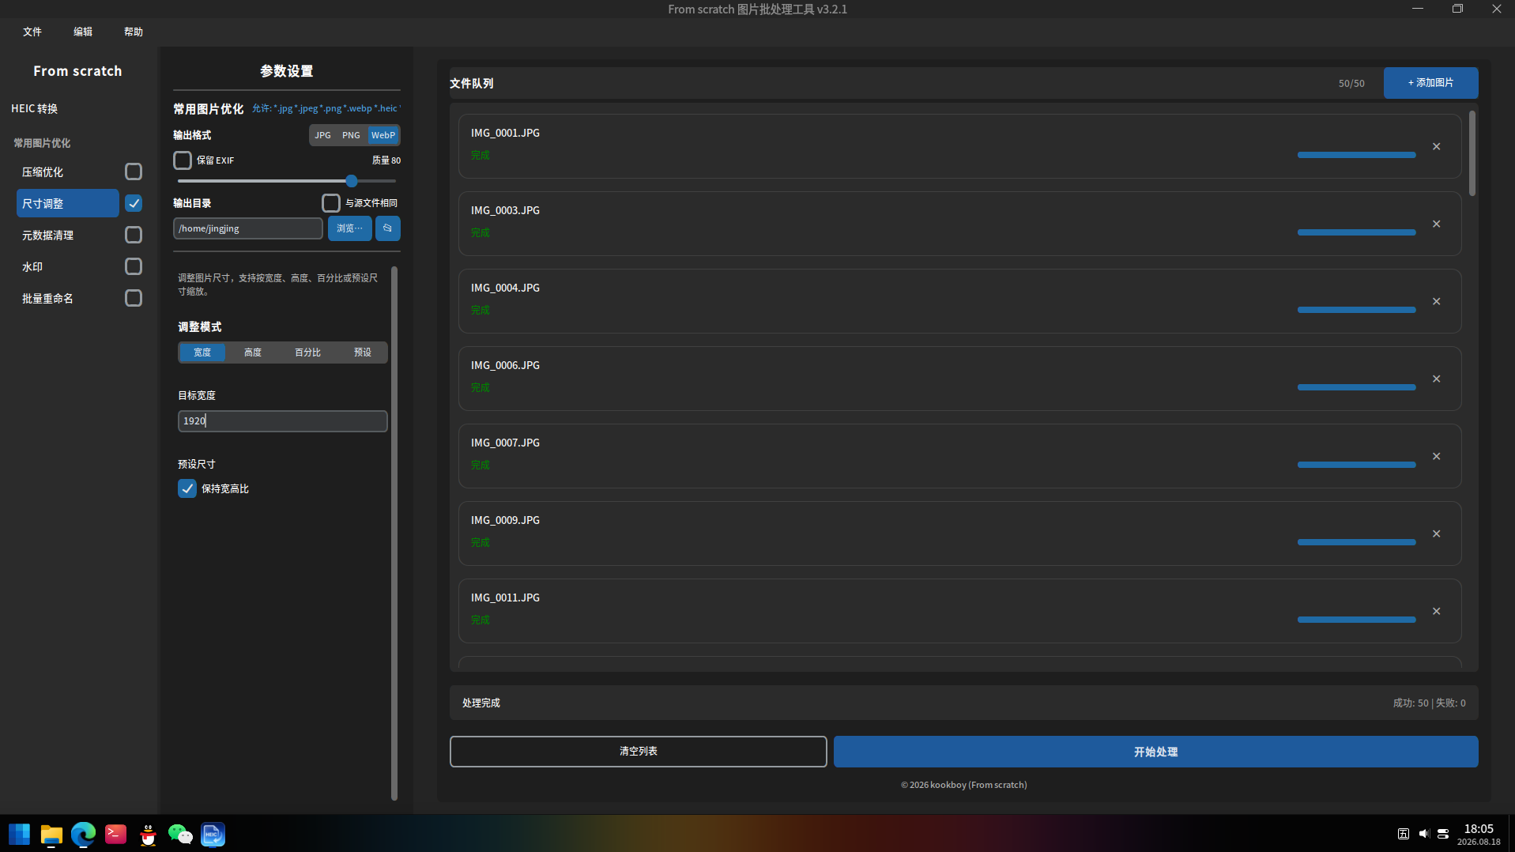Uncheck 保持宽高比 option
The width and height of the screenshot is (1515, 852).
(187, 488)
